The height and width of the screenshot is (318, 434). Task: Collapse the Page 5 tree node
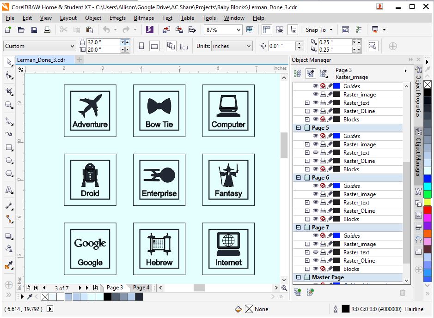(x=298, y=128)
